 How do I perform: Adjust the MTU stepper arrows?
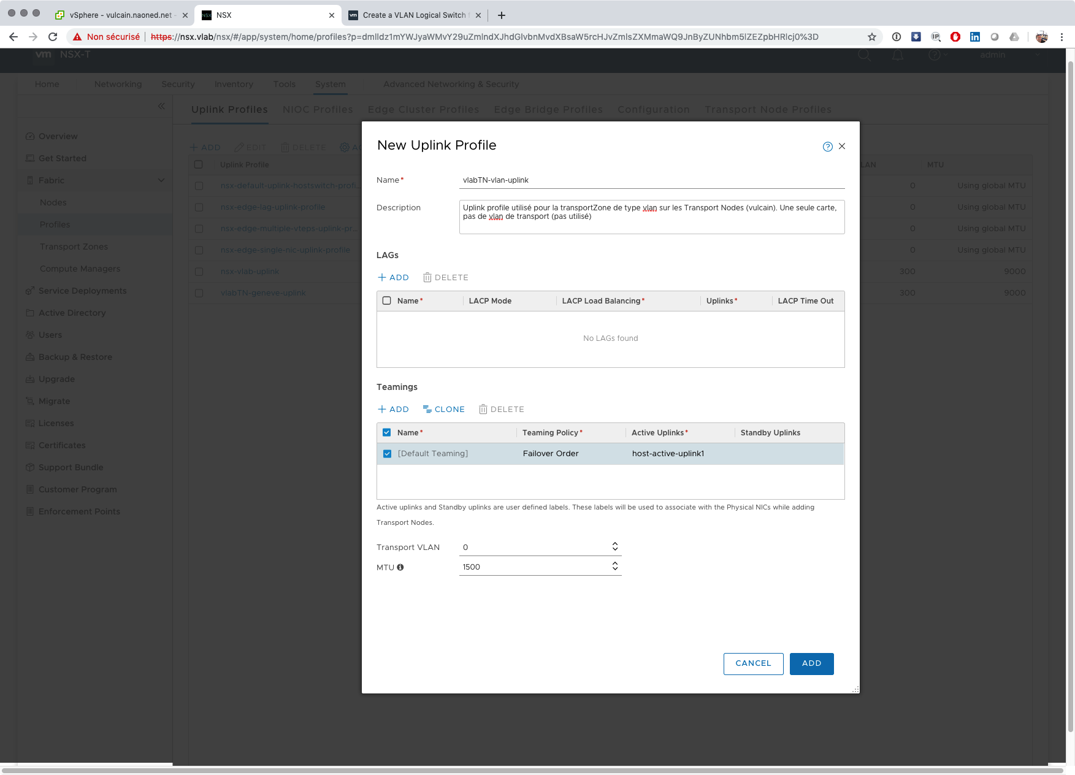[x=614, y=567]
